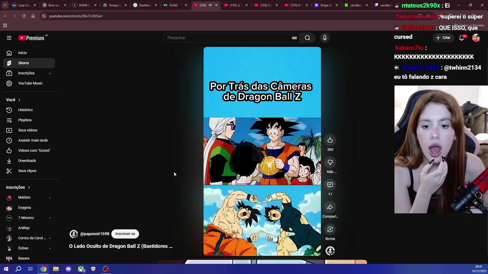This screenshot has height=274, width=488.
Task: Open the M4rkim channel subscription
Action: click(x=29, y=198)
